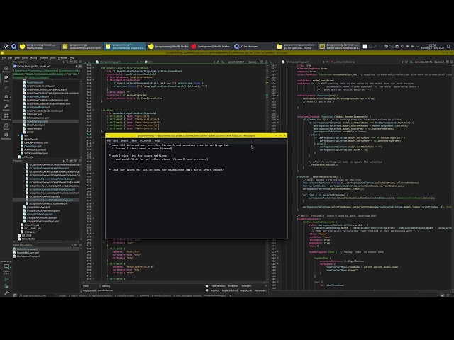Screen dimensions: 454x340
Task: Open Preferences gear in sidebar
Action: click(6, 136)
